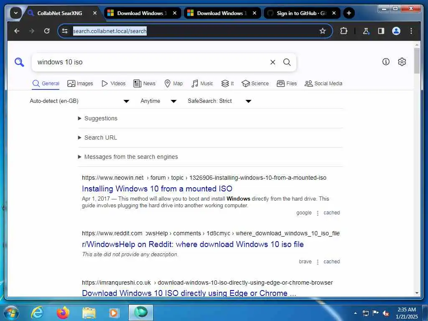
Task: Toggle the side panel icon
Action: point(381,31)
